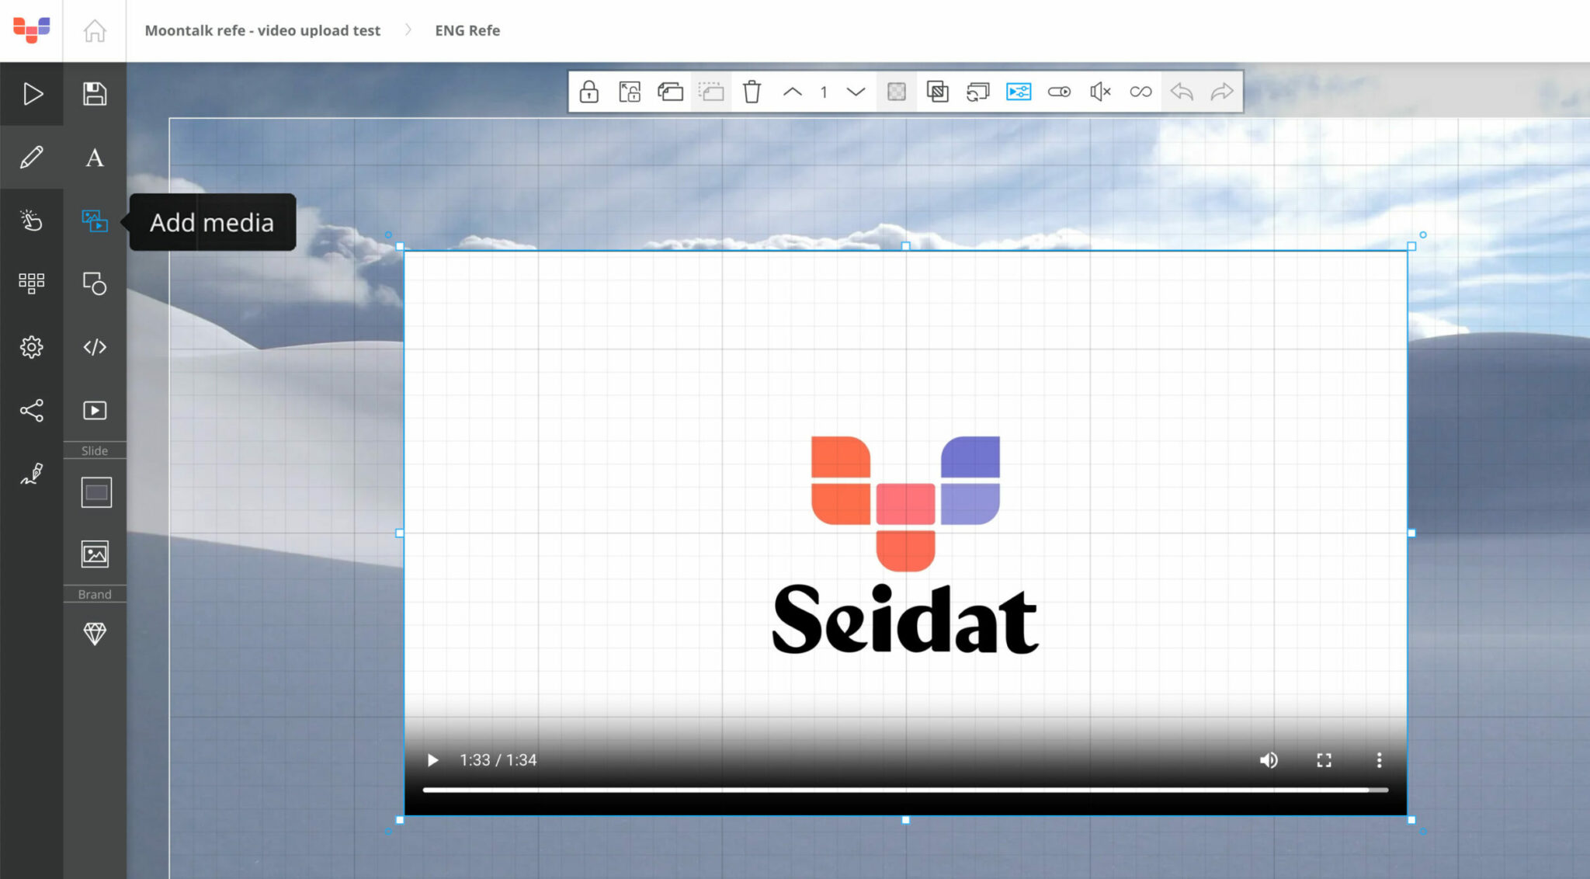1590x879 pixels.
Task: Insert a text element with the A tool
Action: coord(94,158)
